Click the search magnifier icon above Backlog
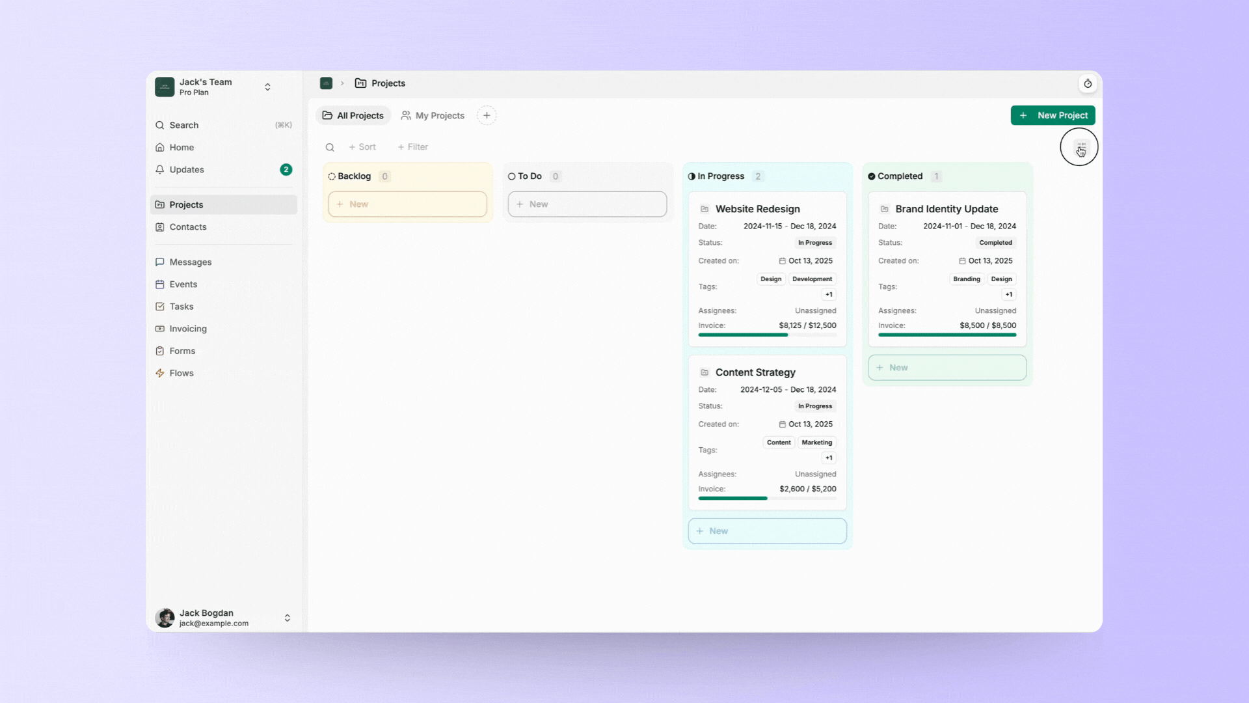This screenshot has height=703, width=1249. [330, 147]
